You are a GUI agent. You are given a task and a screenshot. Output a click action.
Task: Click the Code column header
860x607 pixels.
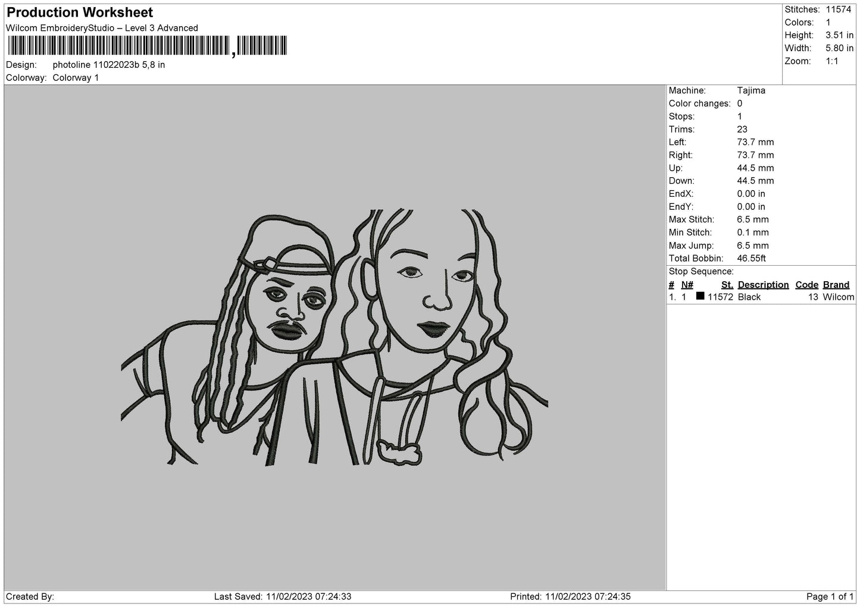pos(806,285)
